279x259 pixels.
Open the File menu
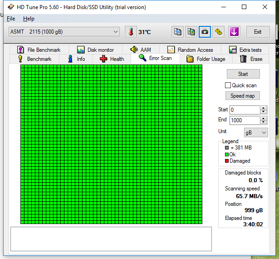(x=11, y=19)
